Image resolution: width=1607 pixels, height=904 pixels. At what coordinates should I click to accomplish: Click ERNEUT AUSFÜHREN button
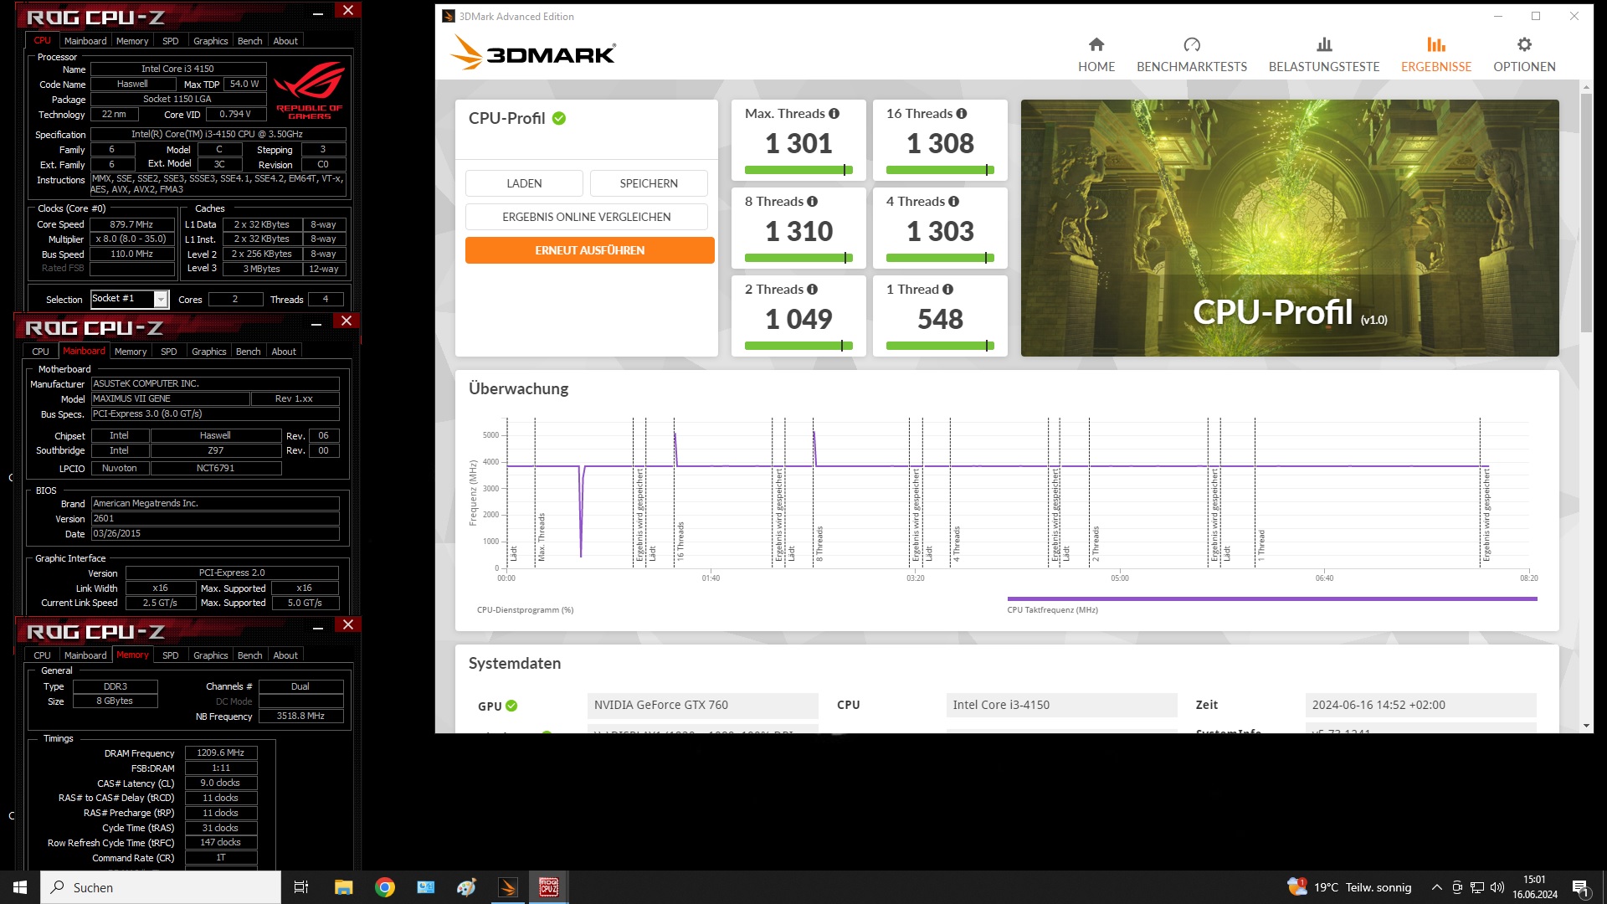[590, 250]
